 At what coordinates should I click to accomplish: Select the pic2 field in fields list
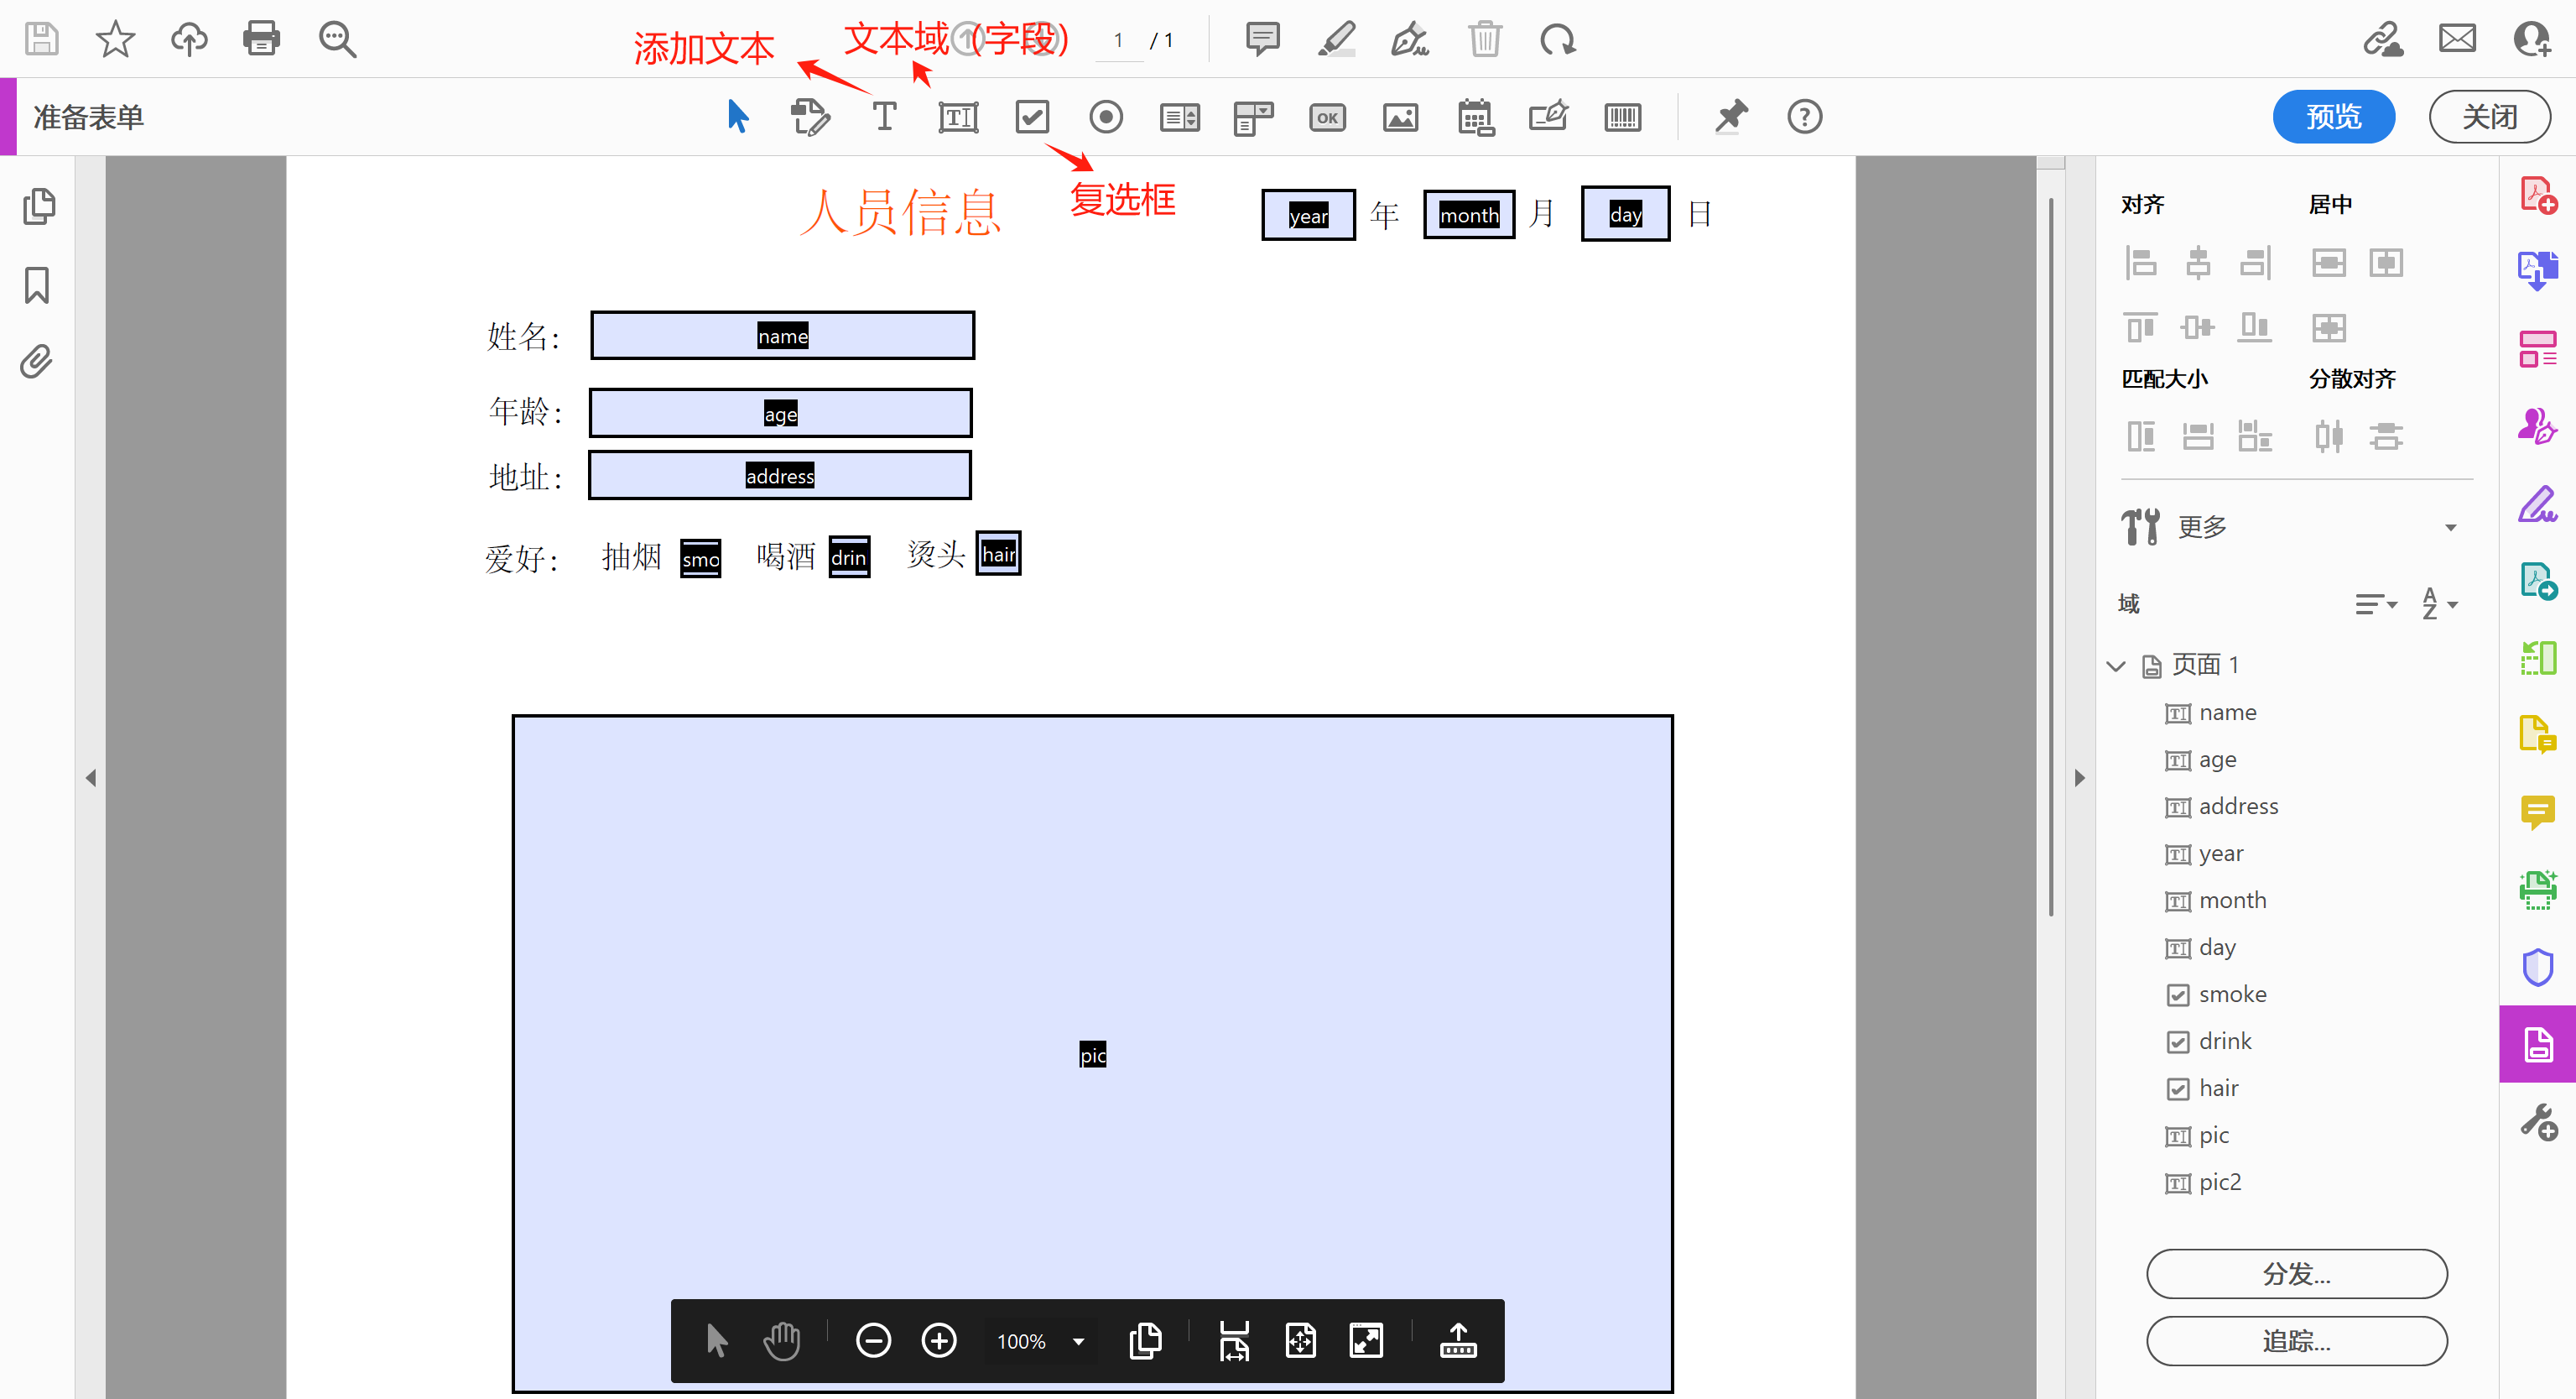2219,1182
